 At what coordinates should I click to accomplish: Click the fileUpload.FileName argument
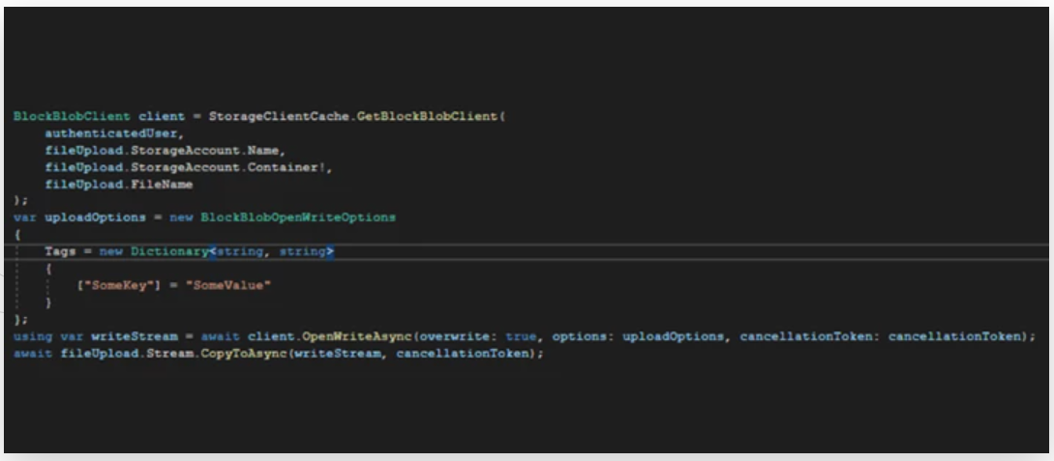pyautogui.click(x=118, y=184)
